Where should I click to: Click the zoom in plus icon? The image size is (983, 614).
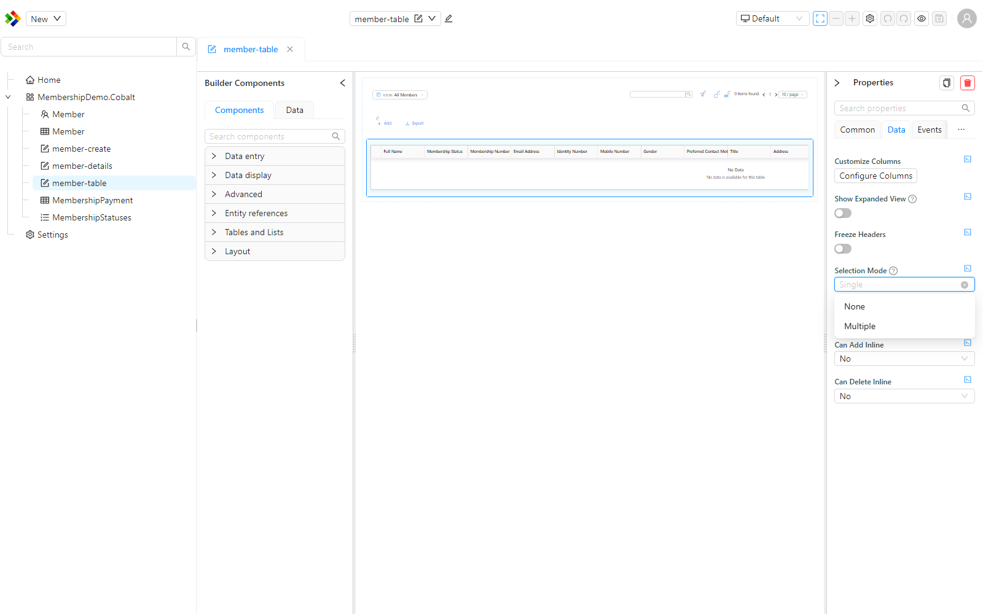[852, 18]
